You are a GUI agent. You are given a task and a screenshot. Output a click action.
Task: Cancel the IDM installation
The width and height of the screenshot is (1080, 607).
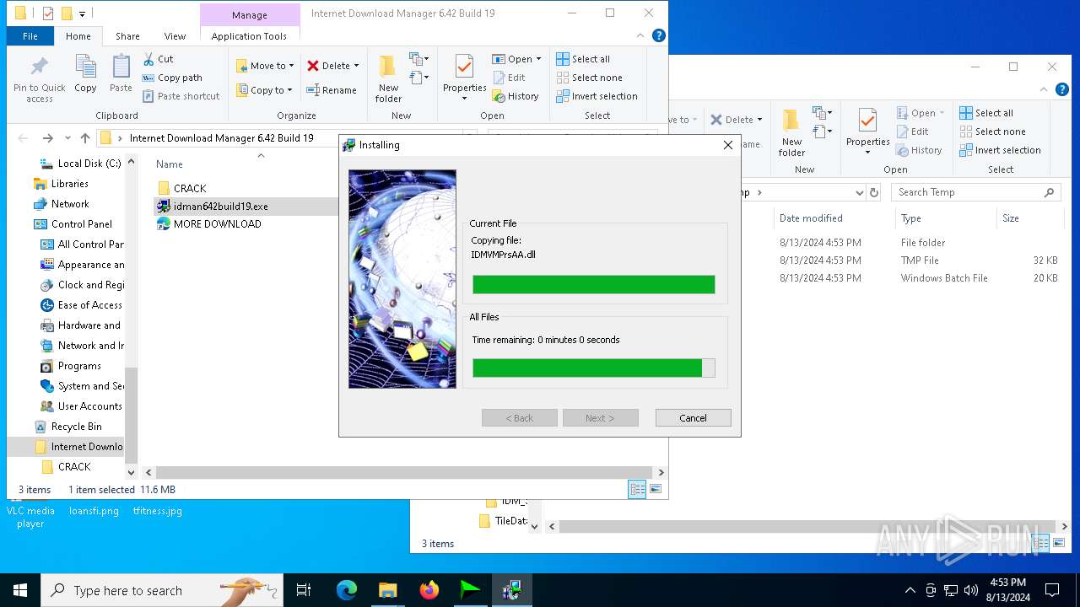693,418
